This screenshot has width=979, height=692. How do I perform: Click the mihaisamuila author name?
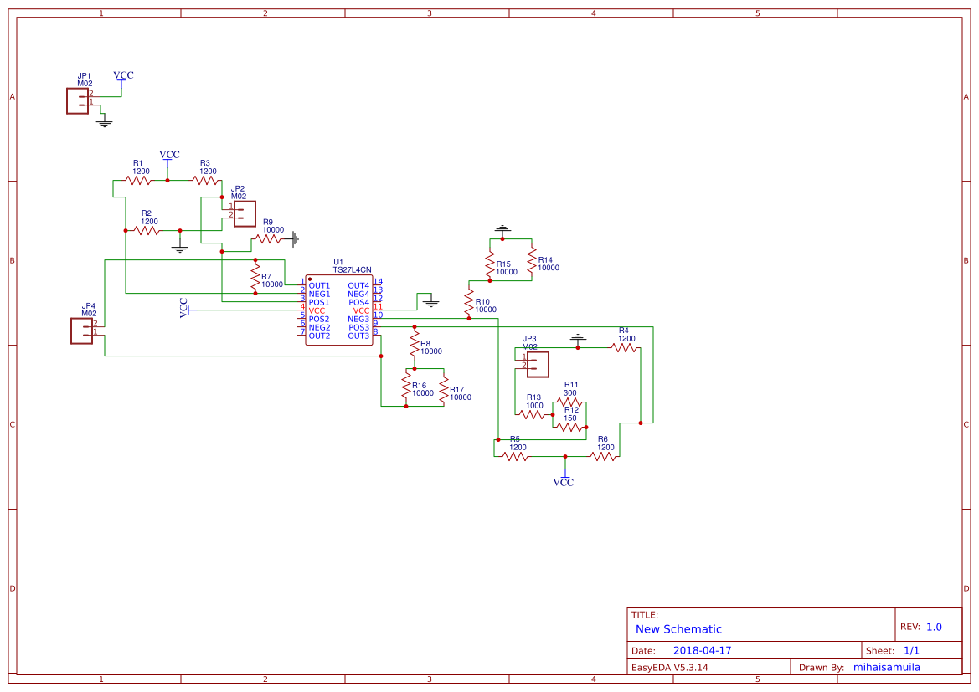[x=886, y=667]
